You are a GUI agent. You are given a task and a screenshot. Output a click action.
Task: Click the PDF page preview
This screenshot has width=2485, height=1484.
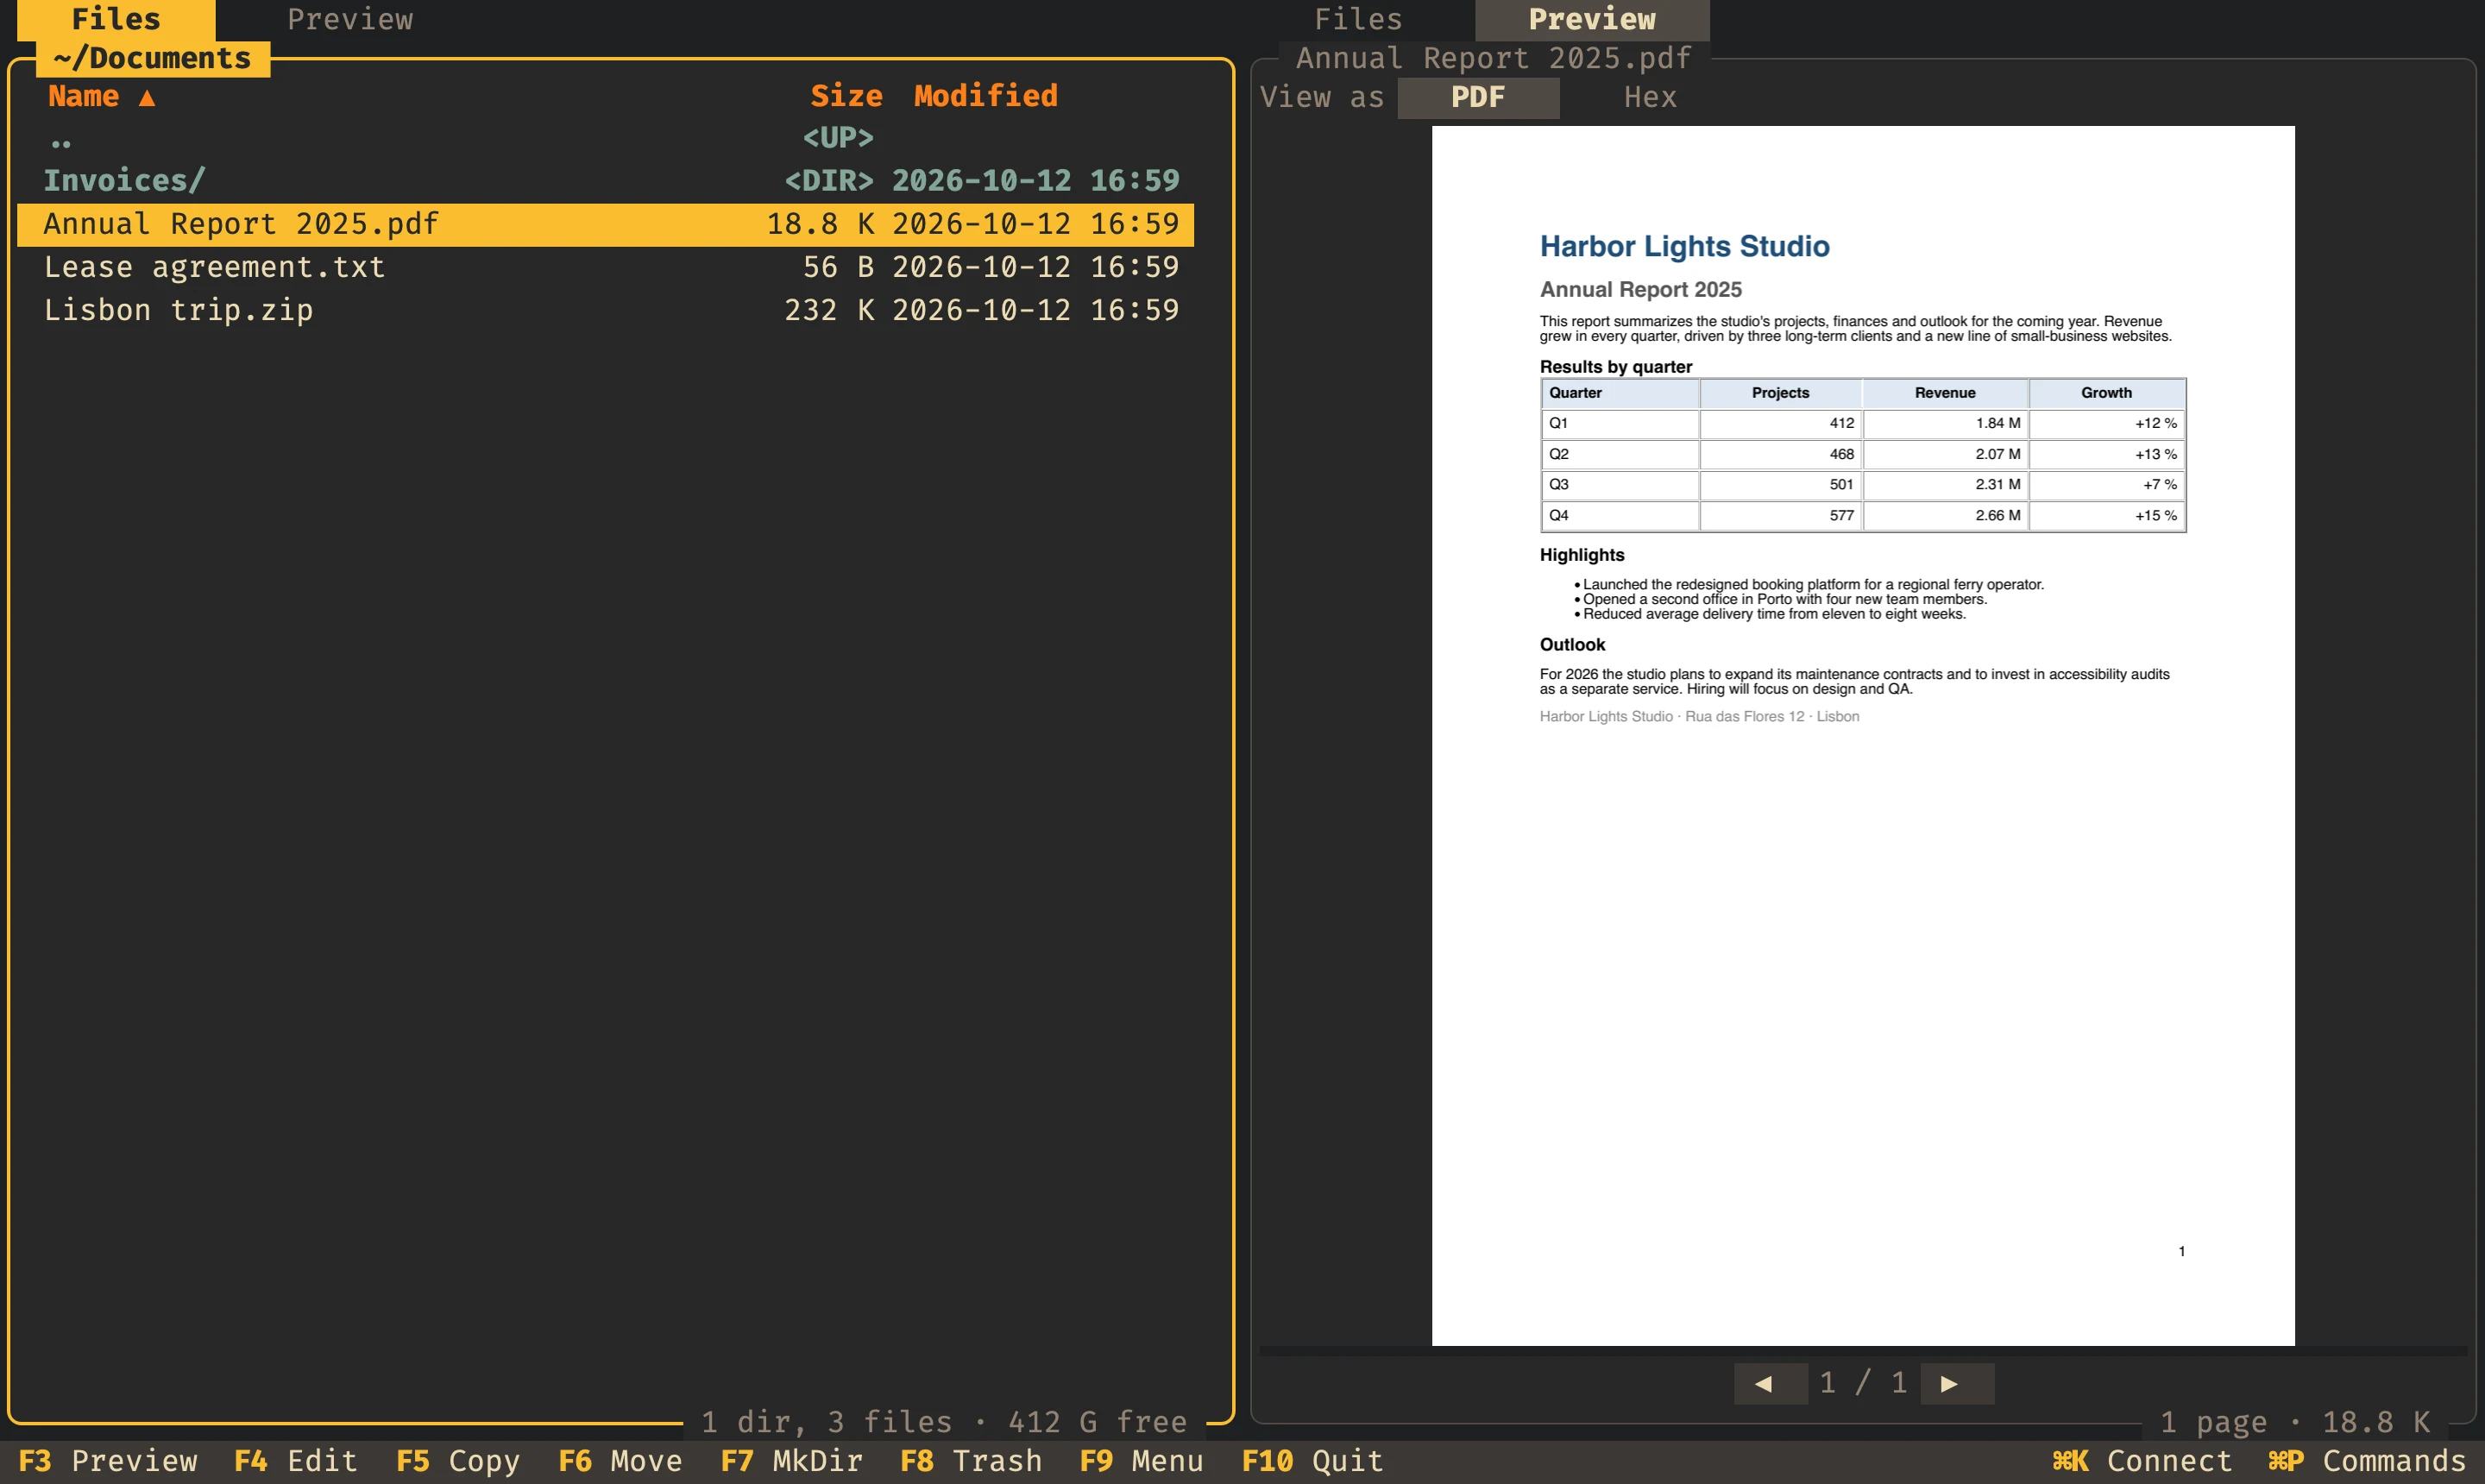pos(1863,735)
